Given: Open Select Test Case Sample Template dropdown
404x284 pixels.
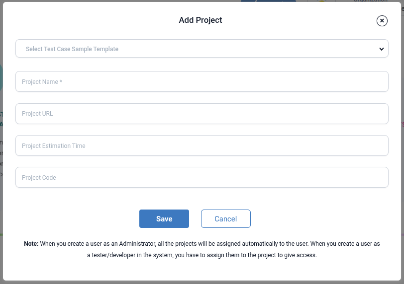Looking at the screenshot, I should coord(202,49).
